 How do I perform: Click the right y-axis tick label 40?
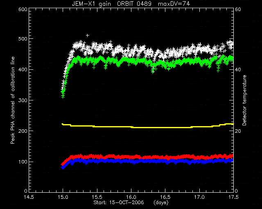[x=238, y=69]
